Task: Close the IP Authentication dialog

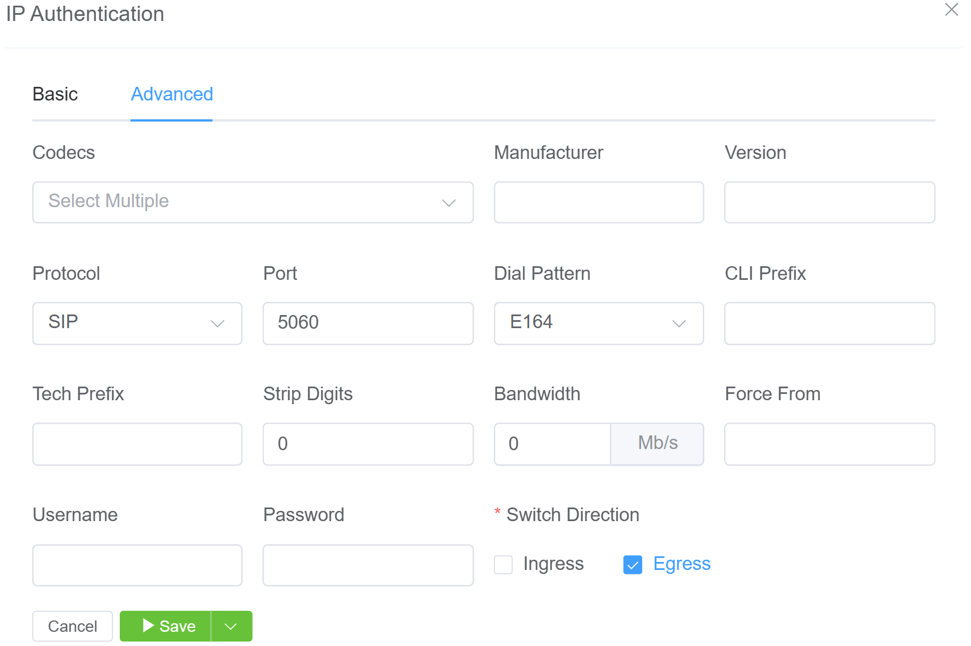Action: click(951, 10)
